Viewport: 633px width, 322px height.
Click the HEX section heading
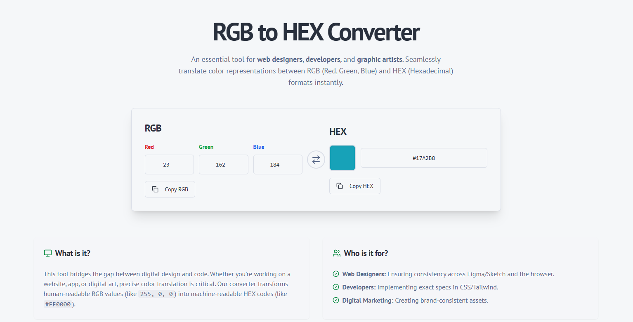338,132
